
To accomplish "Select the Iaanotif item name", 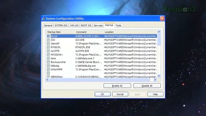I will coord(55,43).
